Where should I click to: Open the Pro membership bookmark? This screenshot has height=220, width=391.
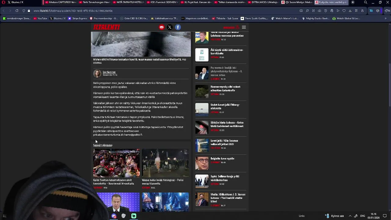pyautogui.click(x=104, y=18)
